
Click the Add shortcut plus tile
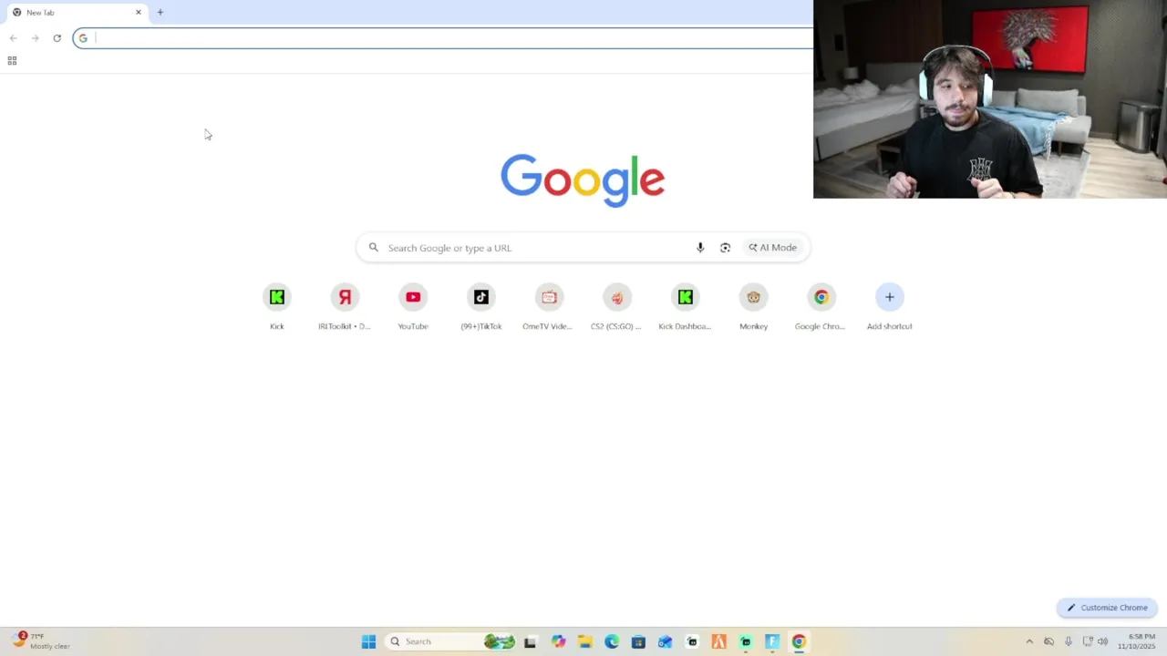click(x=890, y=308)
